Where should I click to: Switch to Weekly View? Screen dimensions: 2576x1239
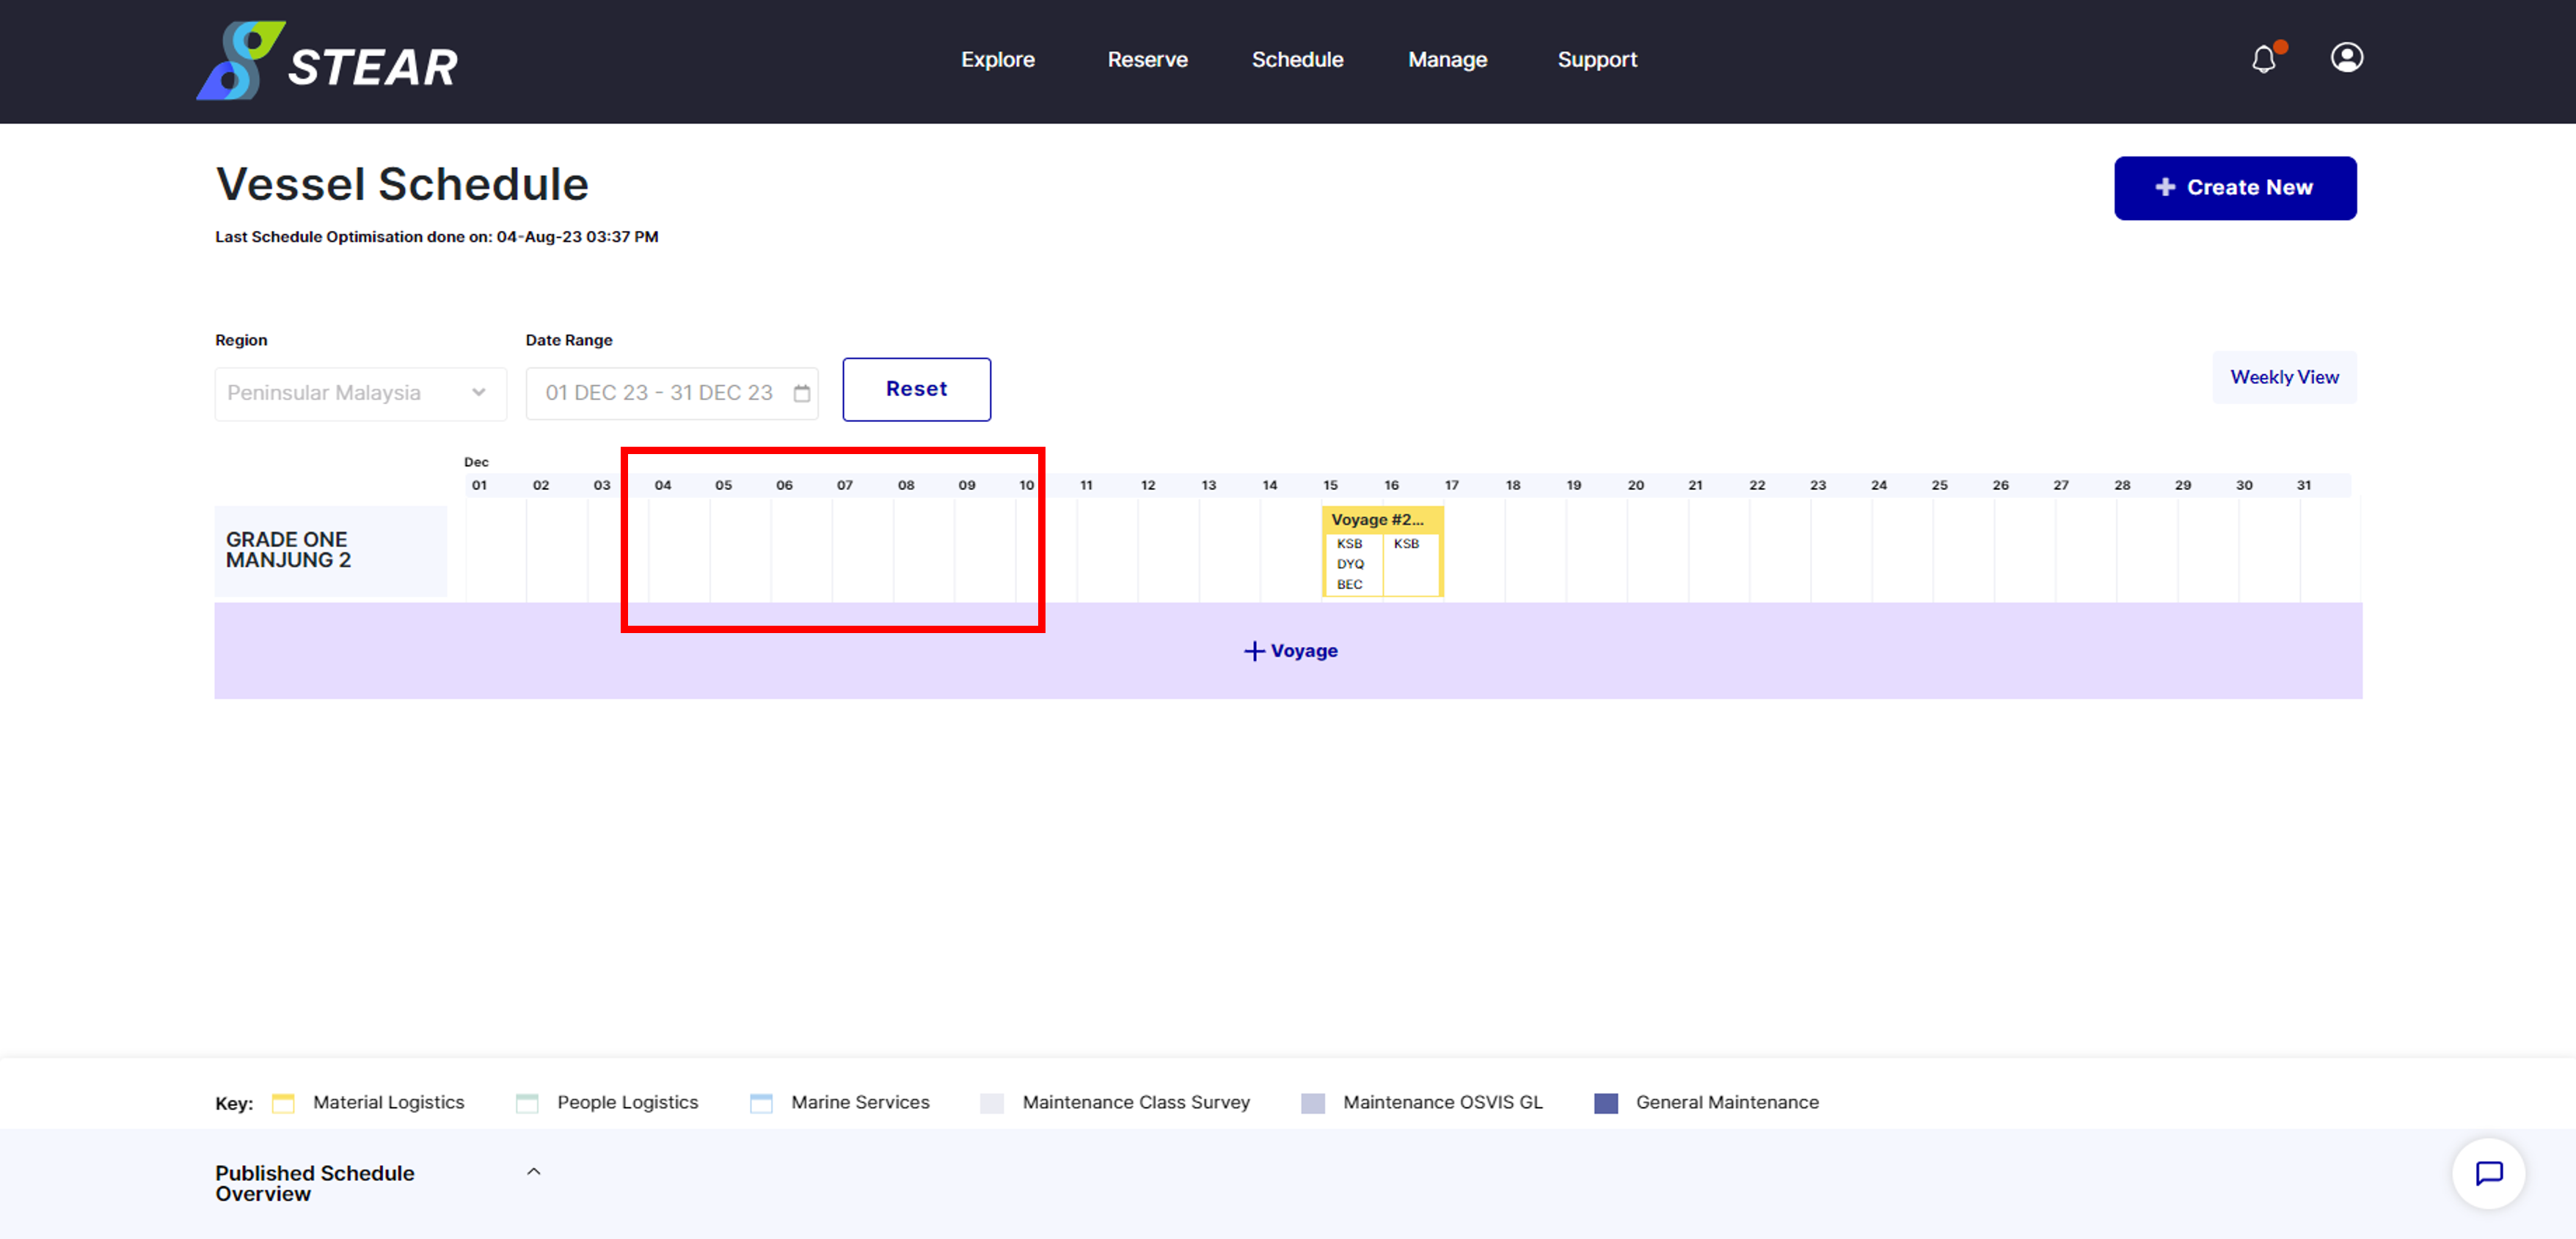2284,377
